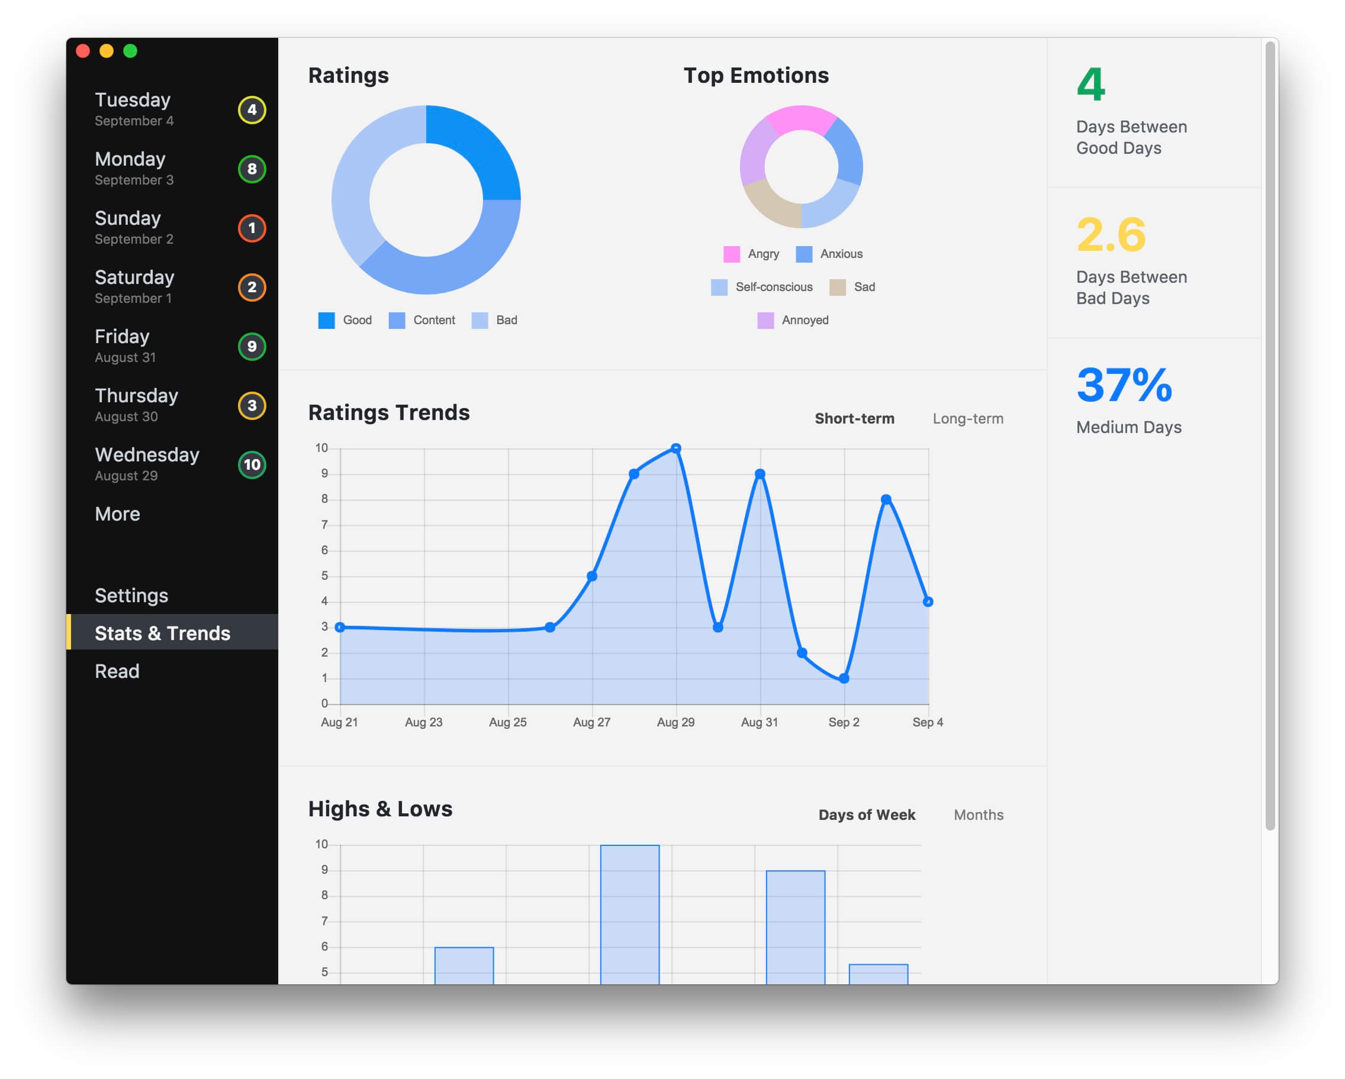Expand older entries with More
Image resolution: width=1345 pixels, height=1079 pixels.
(x=117, y=513)
